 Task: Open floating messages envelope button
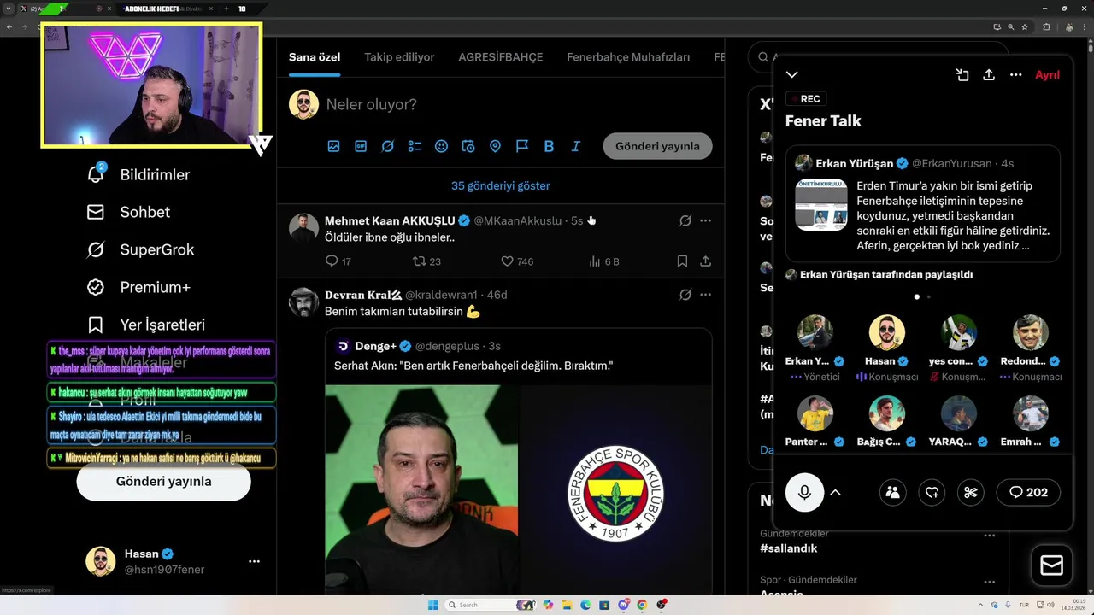1051,565
